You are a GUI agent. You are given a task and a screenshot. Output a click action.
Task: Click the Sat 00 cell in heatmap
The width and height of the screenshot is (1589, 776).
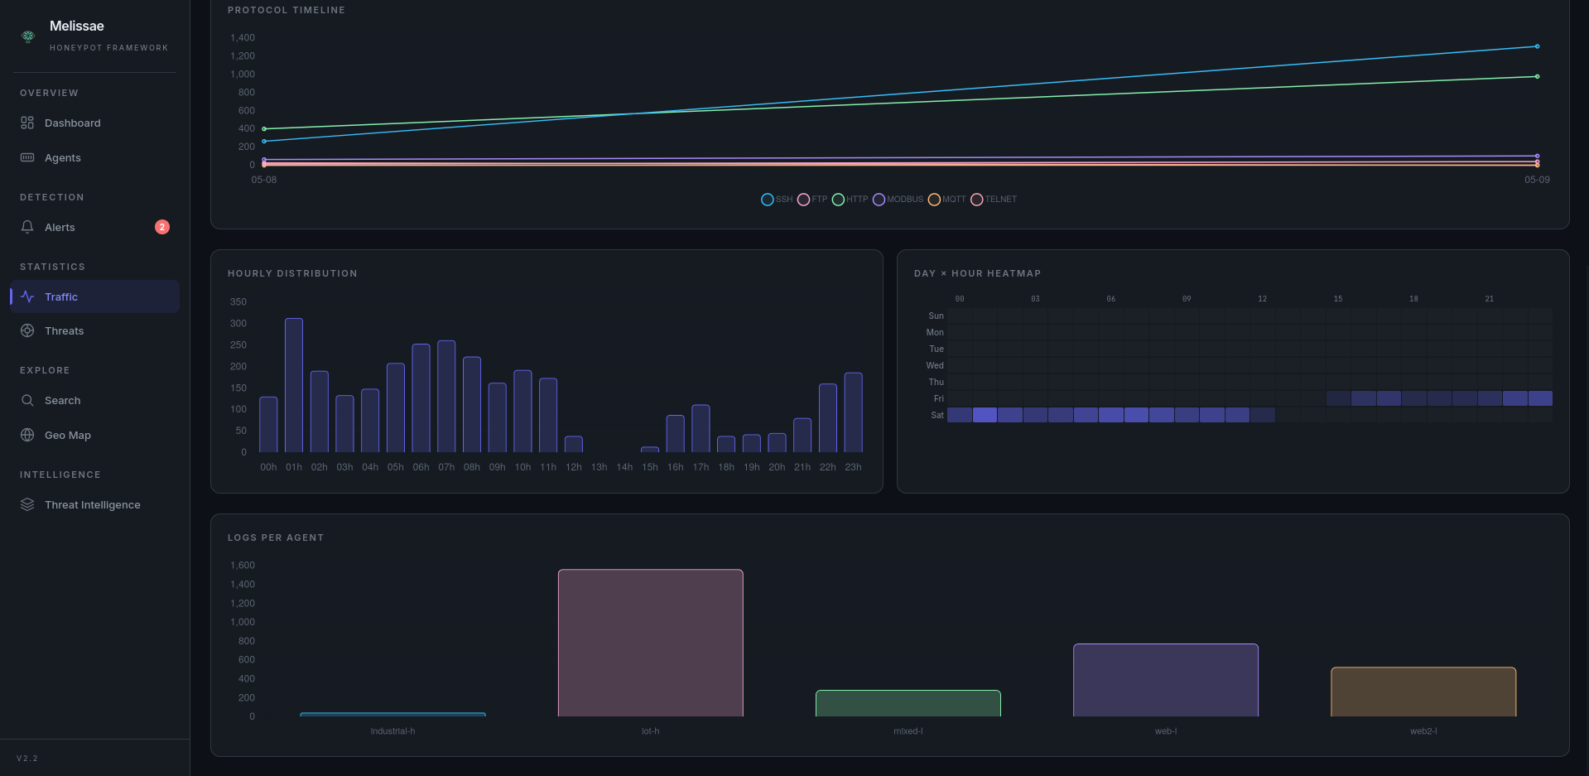(960, 415)
